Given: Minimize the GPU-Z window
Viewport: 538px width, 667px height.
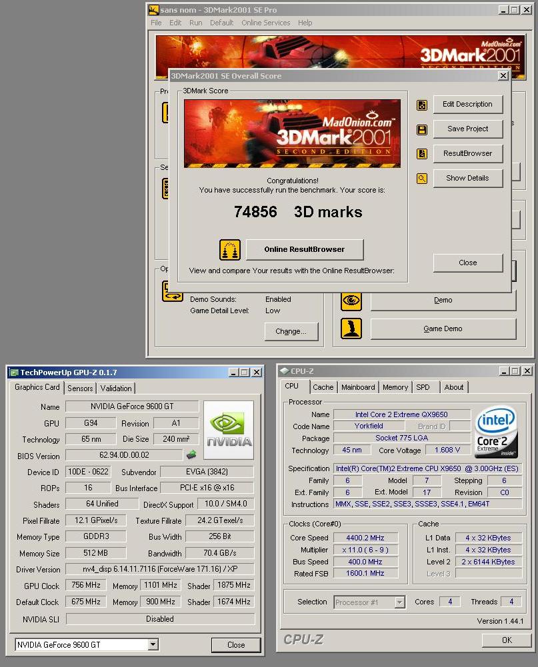Looking at the screenshot, I should click(233, 372).
